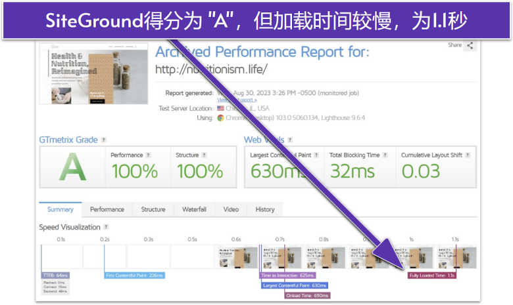513x305 pixels.
Task: Click the Fully Loaded Time: 1.1s marker
Action: (432, 275)
